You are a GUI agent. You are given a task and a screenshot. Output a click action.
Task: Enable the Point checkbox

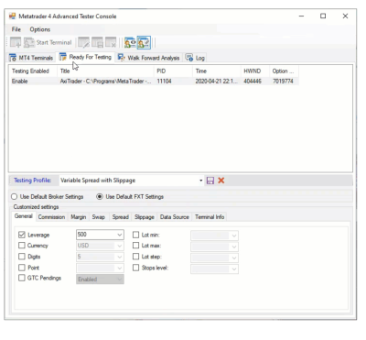point(22,268)
